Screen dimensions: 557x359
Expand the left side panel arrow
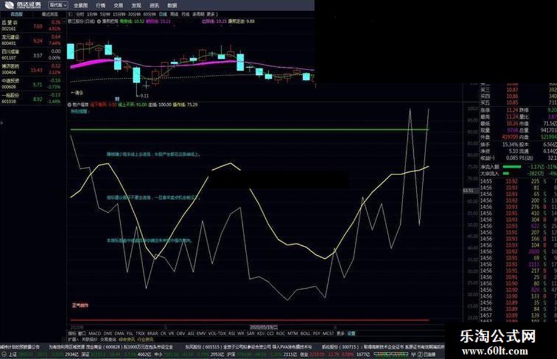[x=1, y=123]
